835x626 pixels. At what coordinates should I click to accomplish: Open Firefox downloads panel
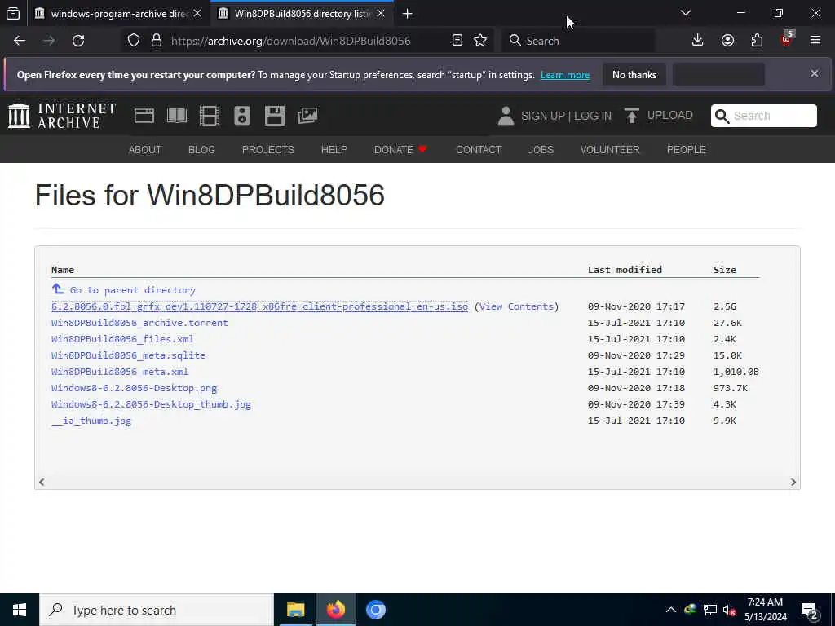[x=698, y=41]
